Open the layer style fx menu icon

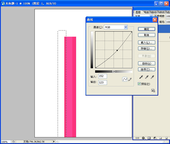pyautogui.click(x=143, y=138)
